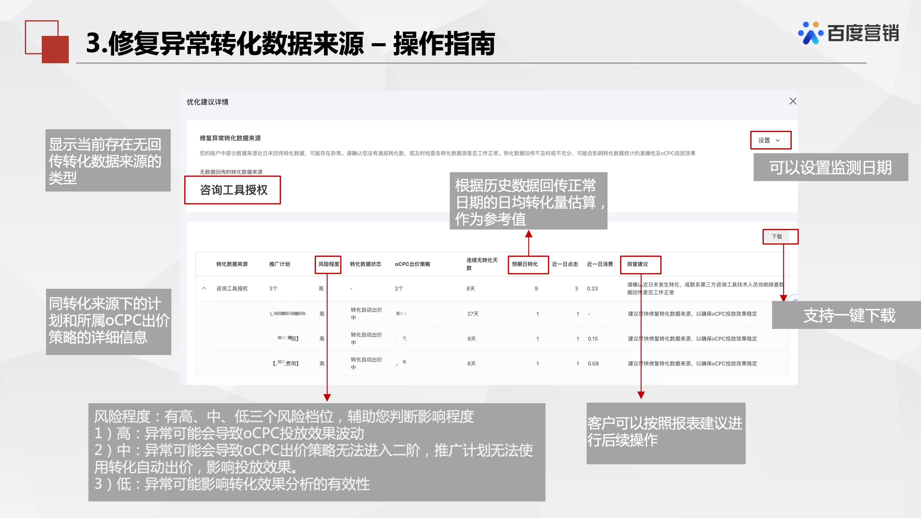The height and width of the screenshot is (518, 921).
Task: Close the 优化建议详情 dialog with the X
Action: [793, 102]
